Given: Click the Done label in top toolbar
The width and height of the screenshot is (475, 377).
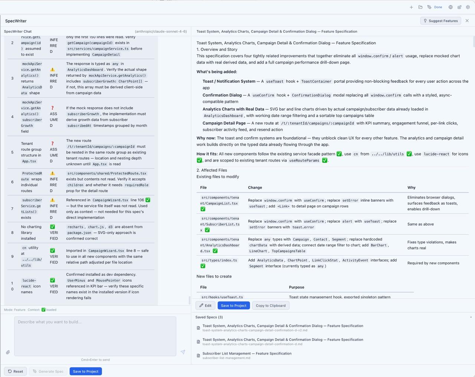Looking at the screenshot, I should coord(438,7).
